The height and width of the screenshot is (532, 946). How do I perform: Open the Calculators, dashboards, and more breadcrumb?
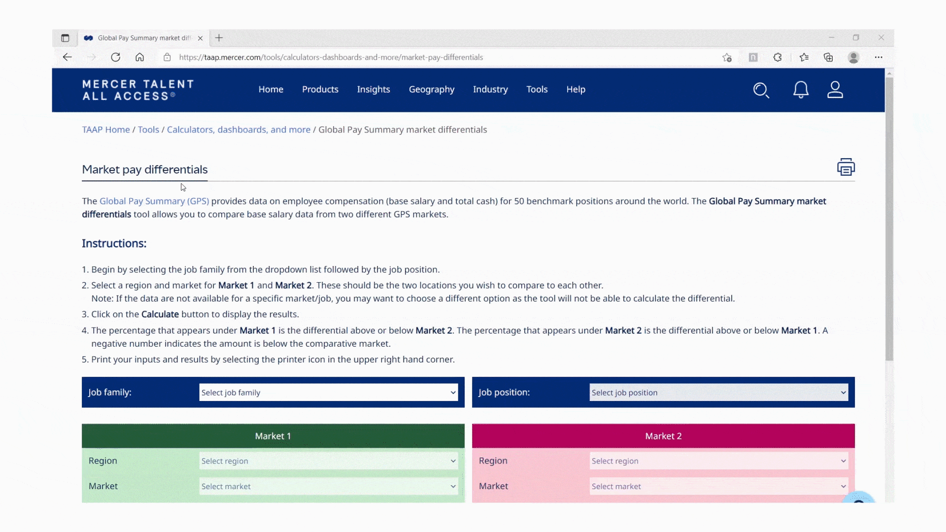tap(238, 130)
